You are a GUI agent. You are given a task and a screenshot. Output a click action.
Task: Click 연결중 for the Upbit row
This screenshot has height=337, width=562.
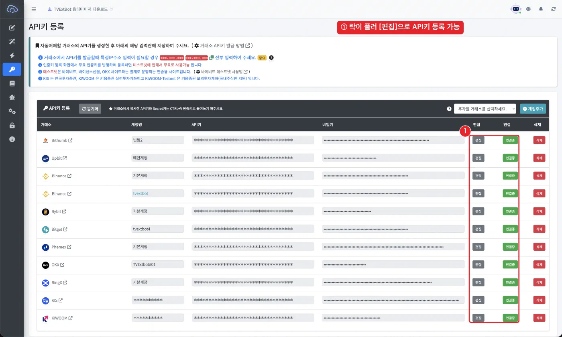pos(510,158)
